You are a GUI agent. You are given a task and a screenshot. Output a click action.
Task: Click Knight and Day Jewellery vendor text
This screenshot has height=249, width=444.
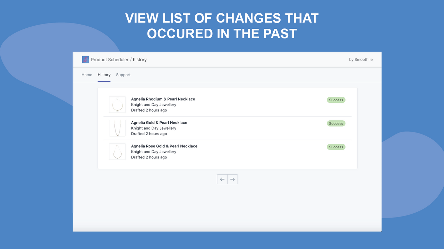coord(154,104)
